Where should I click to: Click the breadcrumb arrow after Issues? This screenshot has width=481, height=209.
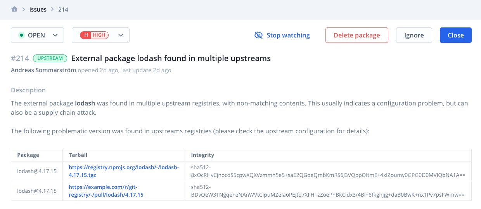point(52,9)
